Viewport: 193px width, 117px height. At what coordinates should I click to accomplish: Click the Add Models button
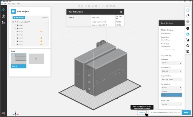click(19, 17)
